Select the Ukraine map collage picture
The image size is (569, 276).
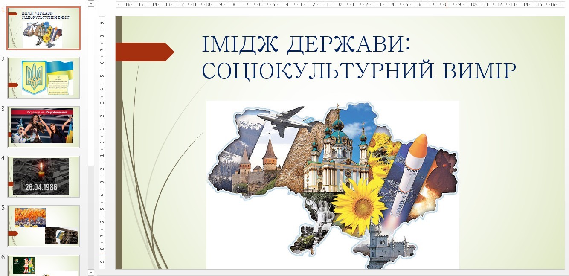coord(333,185)
